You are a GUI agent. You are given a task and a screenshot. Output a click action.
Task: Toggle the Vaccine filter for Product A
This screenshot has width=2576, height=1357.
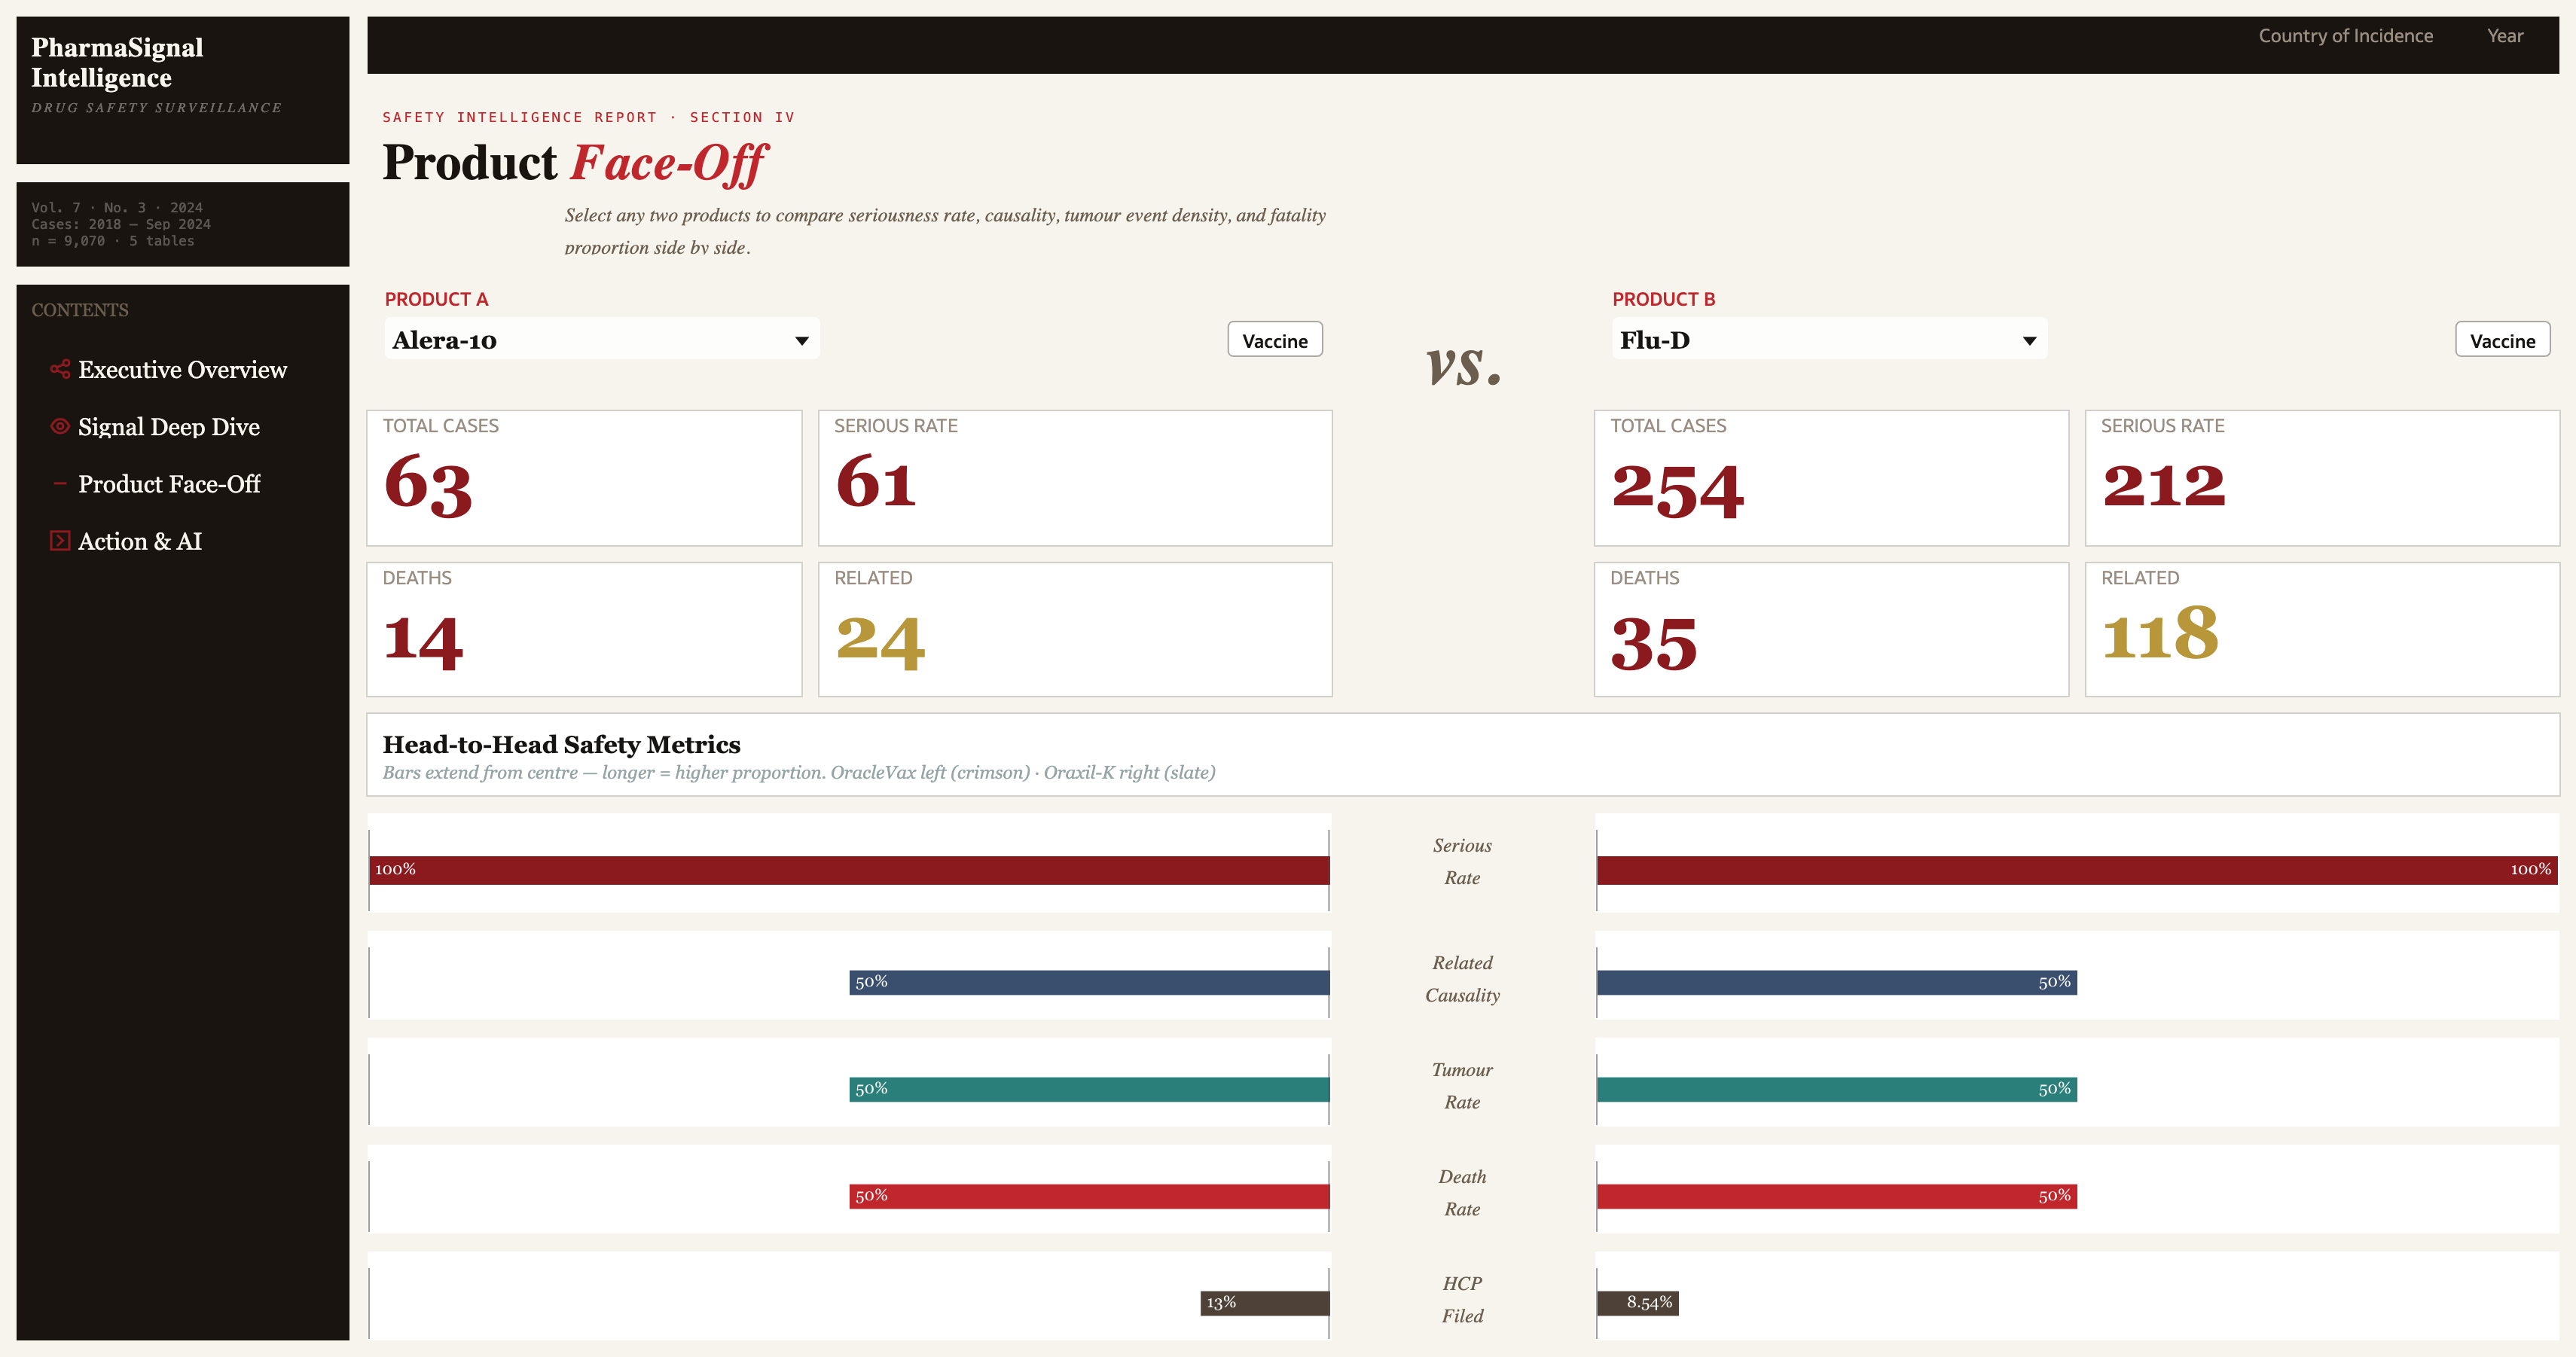[1274, 339]
